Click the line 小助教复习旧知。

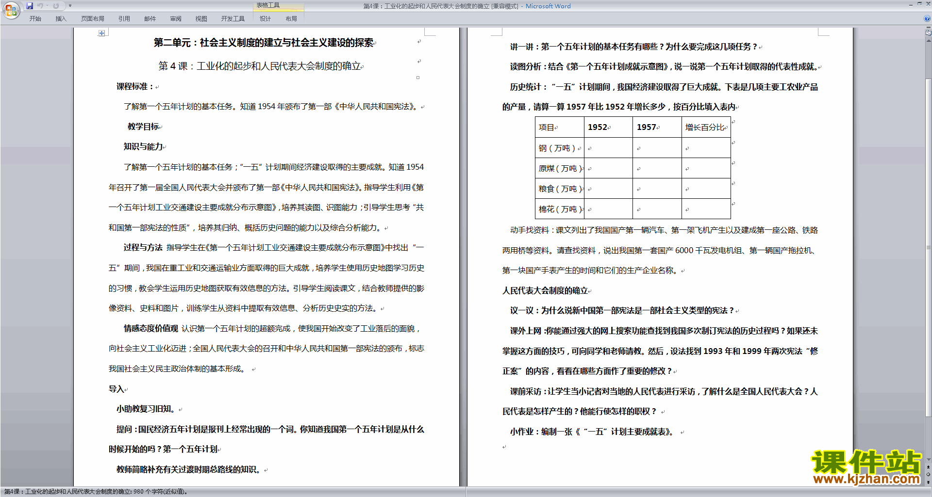[x=146, y=409]
